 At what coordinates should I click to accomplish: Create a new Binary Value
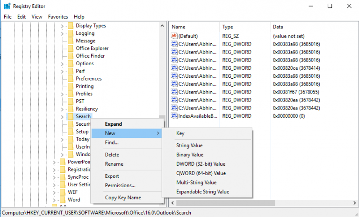(207, 155)
